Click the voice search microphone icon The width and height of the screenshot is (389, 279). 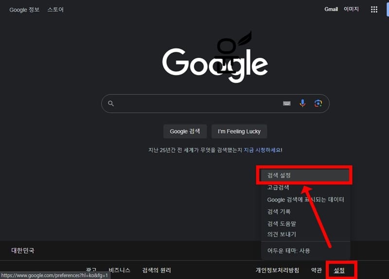[x=302, y=103]
